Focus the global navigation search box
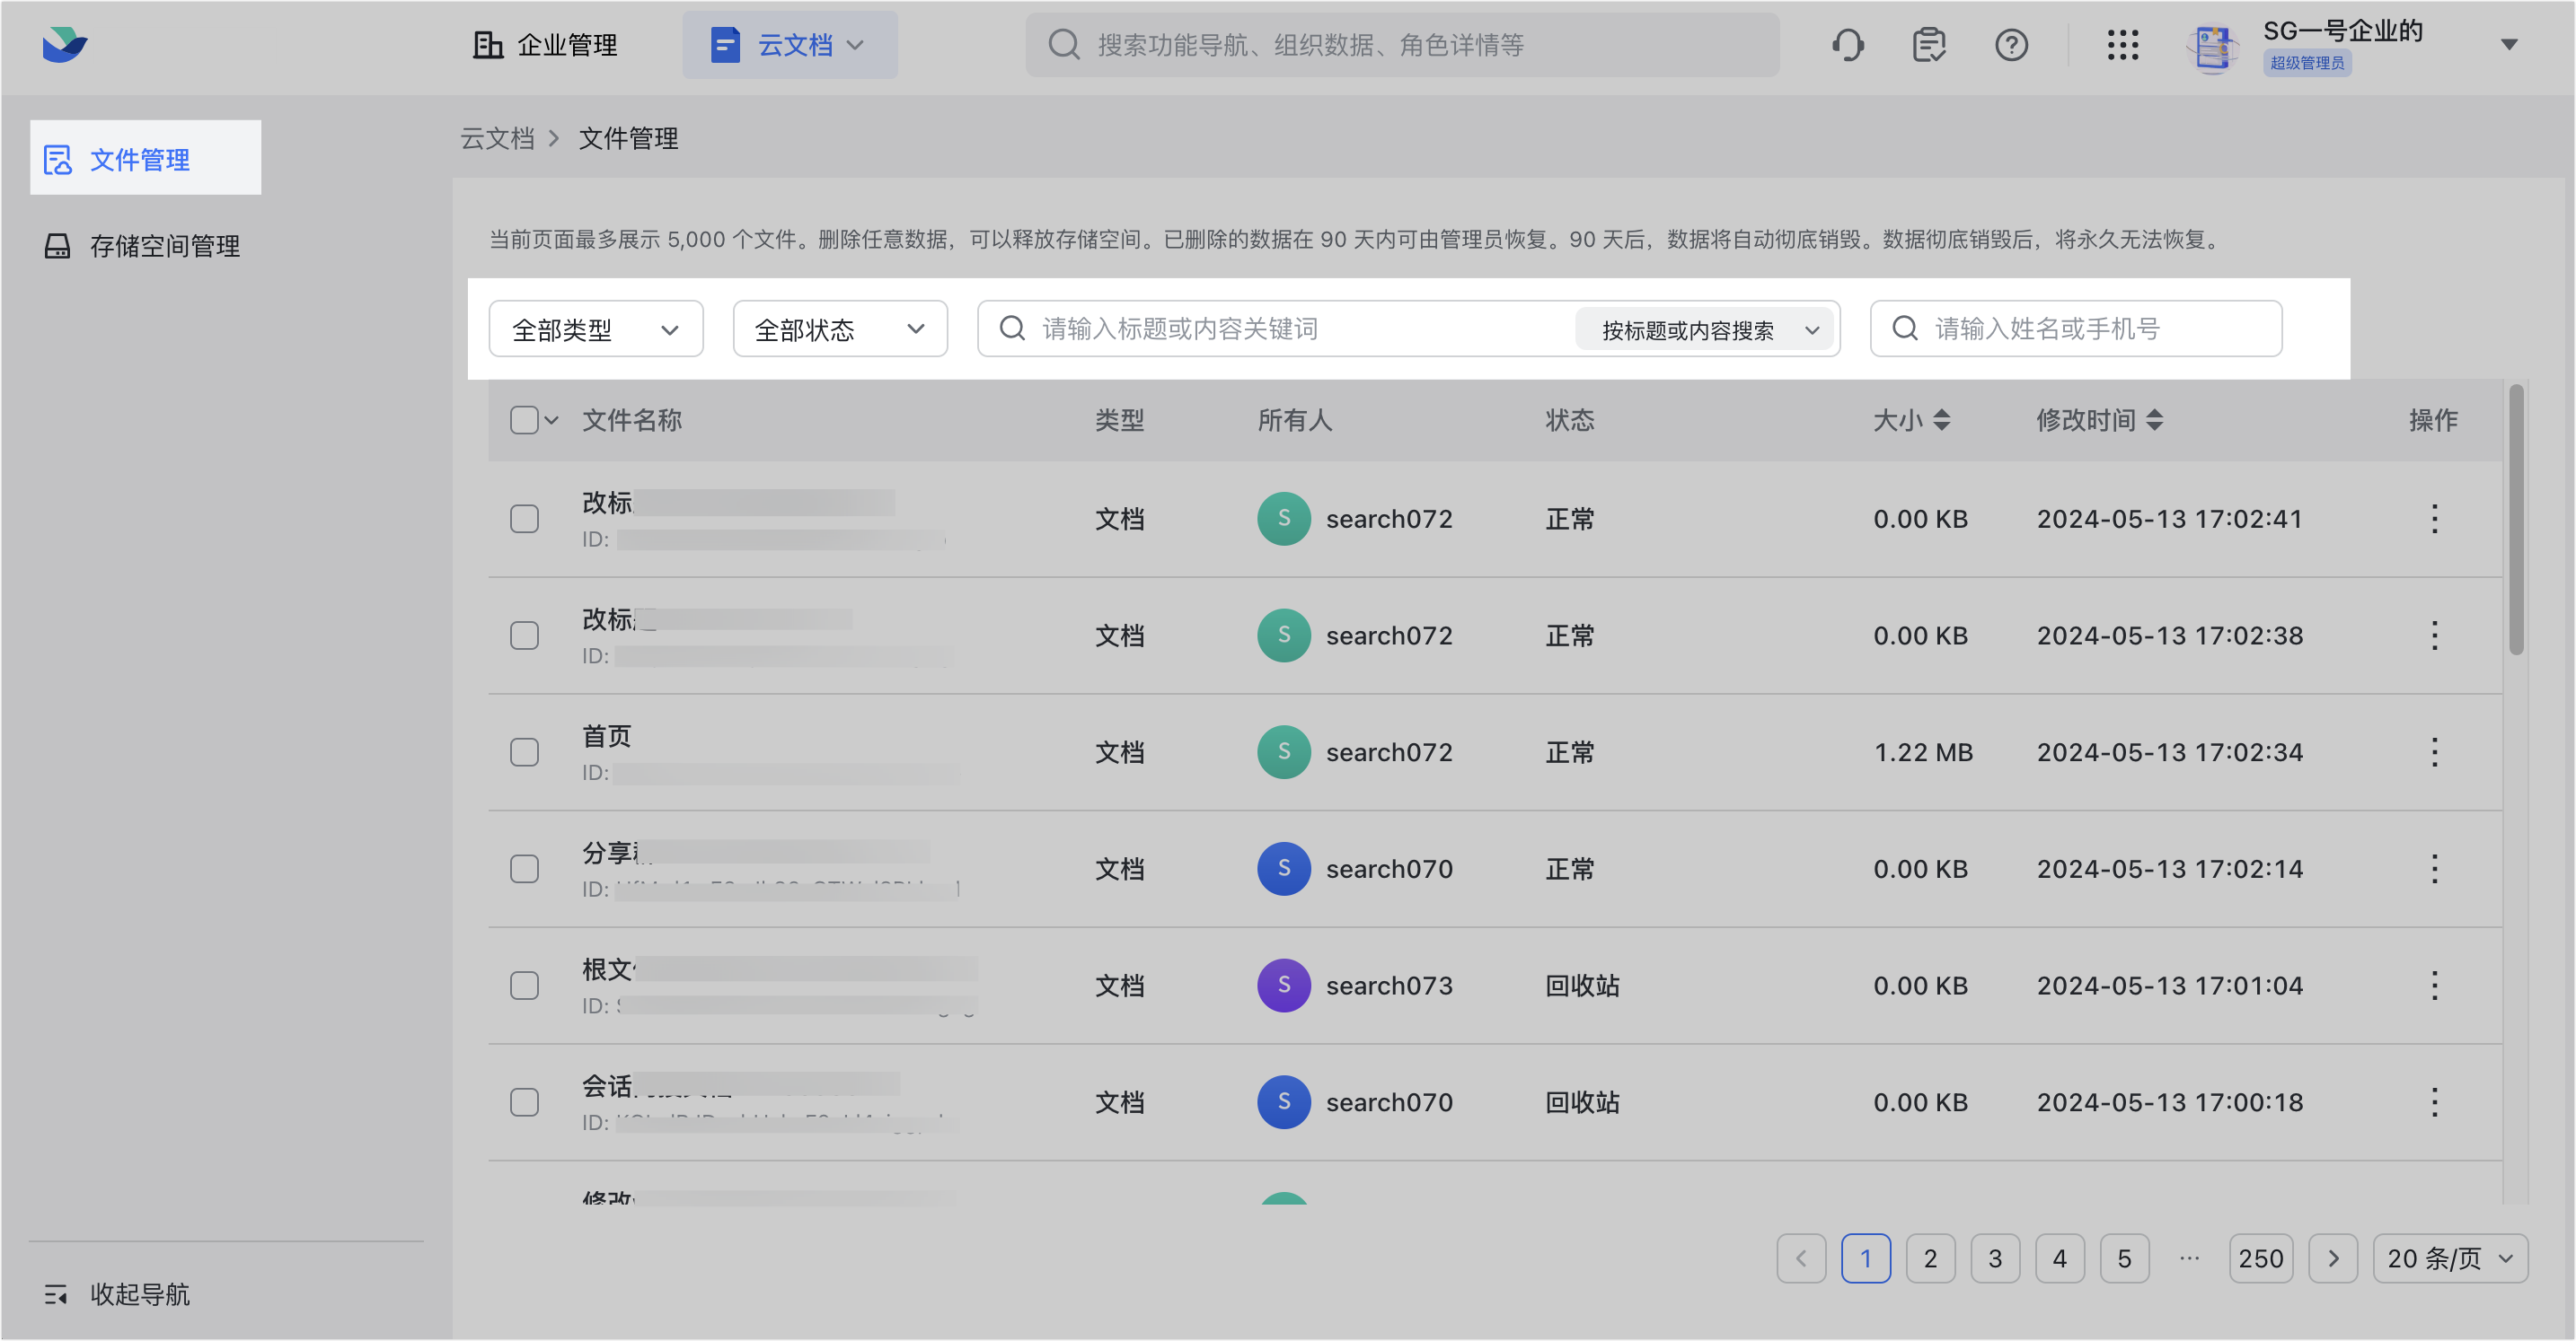This screenshot has height=1341, width=2576. [1402, 45]
